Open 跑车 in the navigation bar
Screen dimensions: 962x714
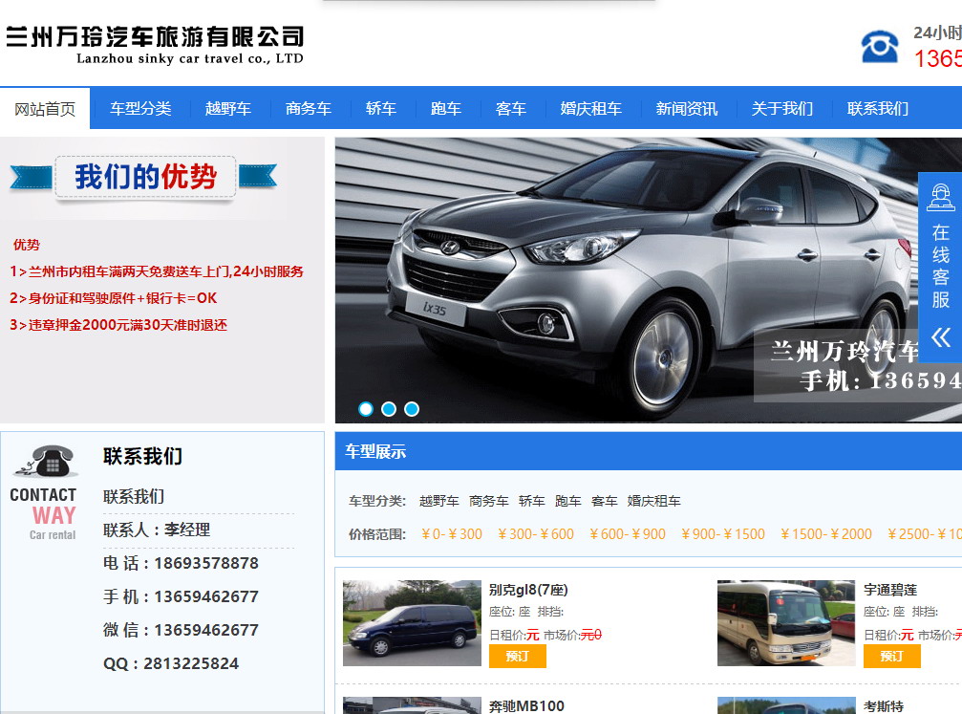pos(446,109)
